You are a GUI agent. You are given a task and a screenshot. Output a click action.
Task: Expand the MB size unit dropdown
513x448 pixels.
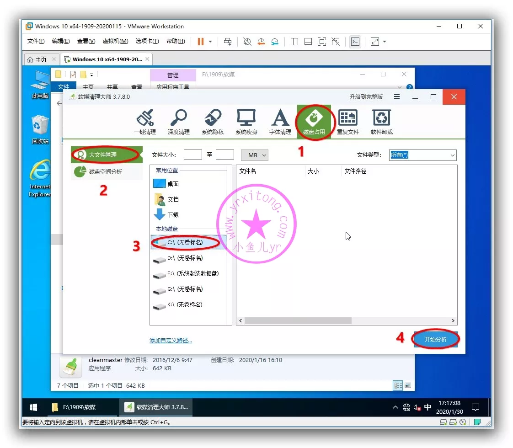(255, 155)
